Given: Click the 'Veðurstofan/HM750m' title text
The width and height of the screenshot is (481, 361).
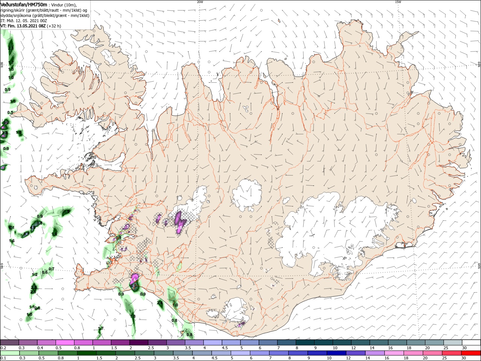Looking at the screenshot, I should pyautogui.click(x=24, y=4).
